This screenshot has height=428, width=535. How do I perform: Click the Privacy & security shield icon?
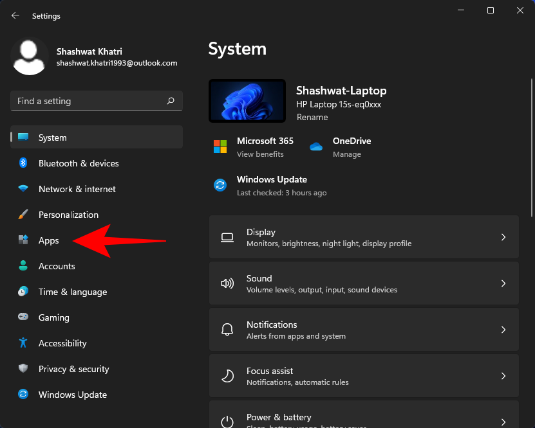pyautogui.click(x=23, y=369)
